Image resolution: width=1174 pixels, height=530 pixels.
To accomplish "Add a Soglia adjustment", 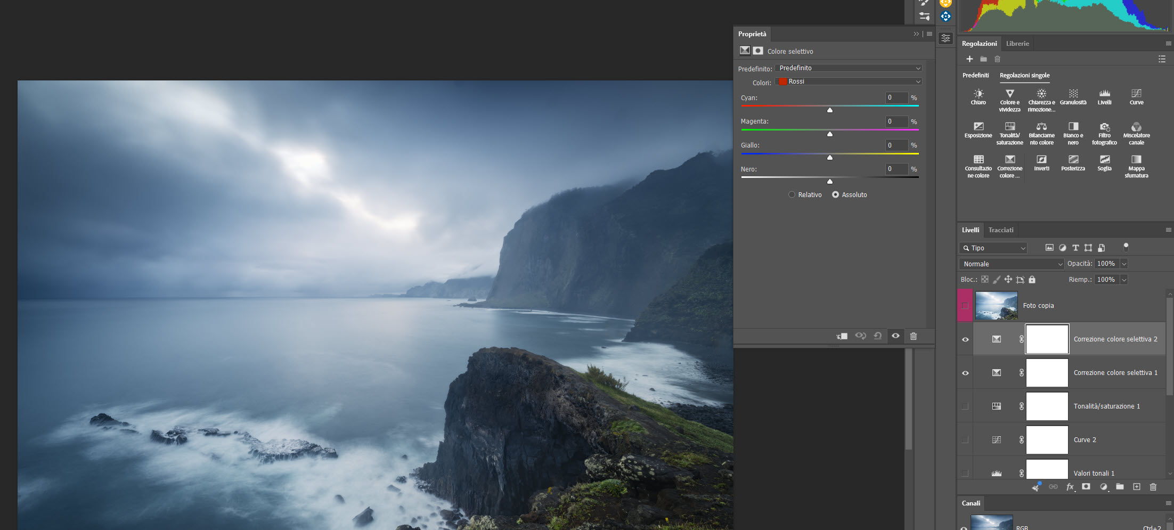I will 1104,163.
